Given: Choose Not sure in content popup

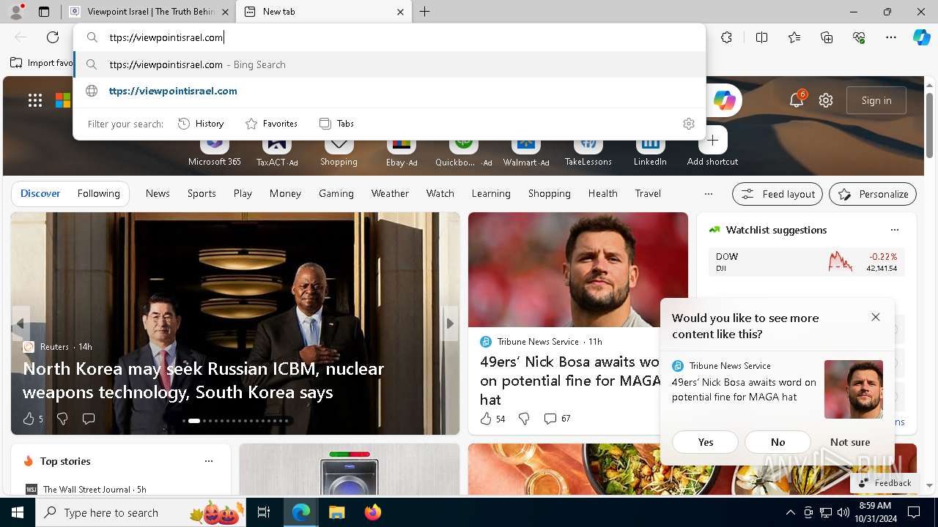Looking at the screenshot, I should click(850, 442).
